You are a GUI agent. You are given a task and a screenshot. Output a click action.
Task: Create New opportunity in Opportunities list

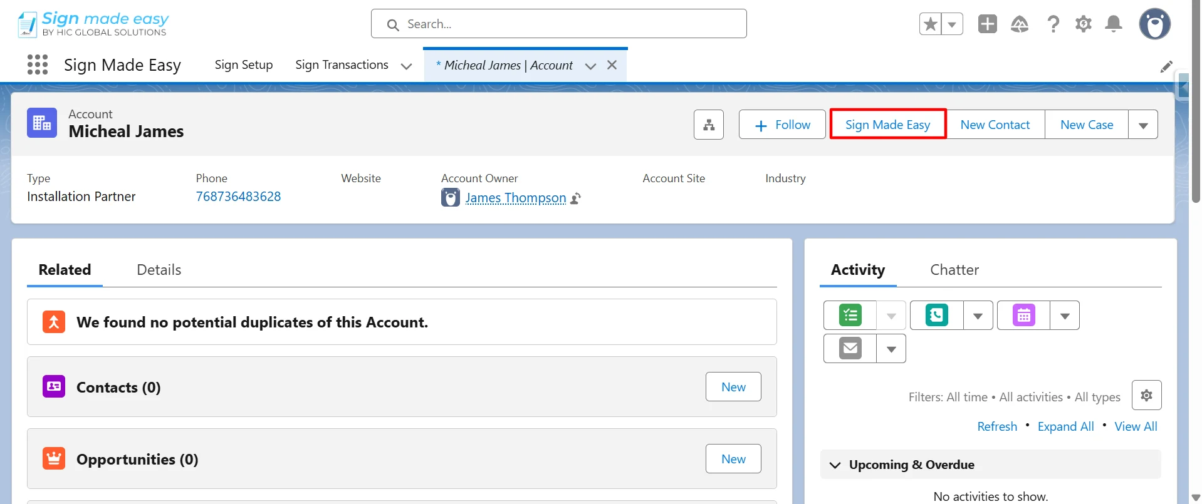[733, 459]
